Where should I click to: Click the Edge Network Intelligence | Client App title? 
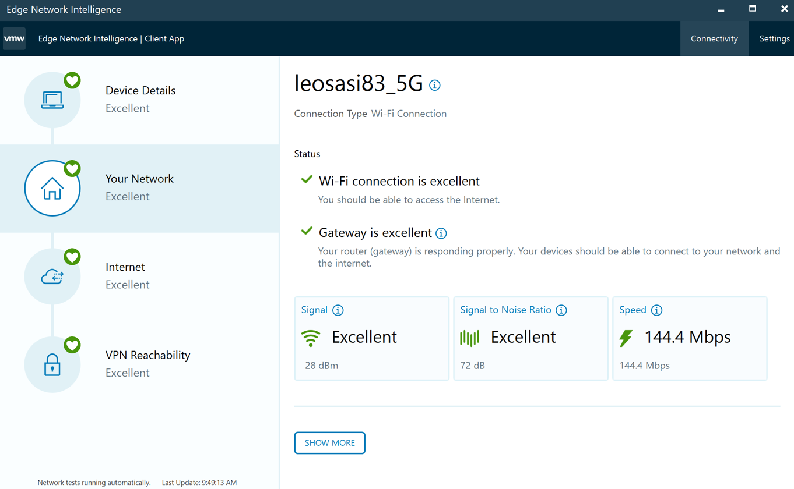coord(111,38)
